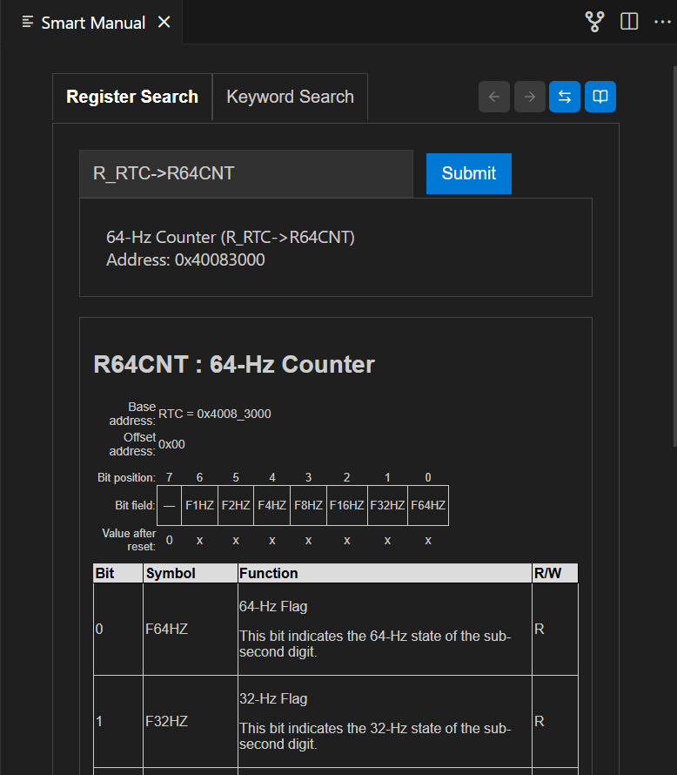Screen dimensions: 677x775
Task: Close the Smart Manual tab
Action: coord(164,22)
